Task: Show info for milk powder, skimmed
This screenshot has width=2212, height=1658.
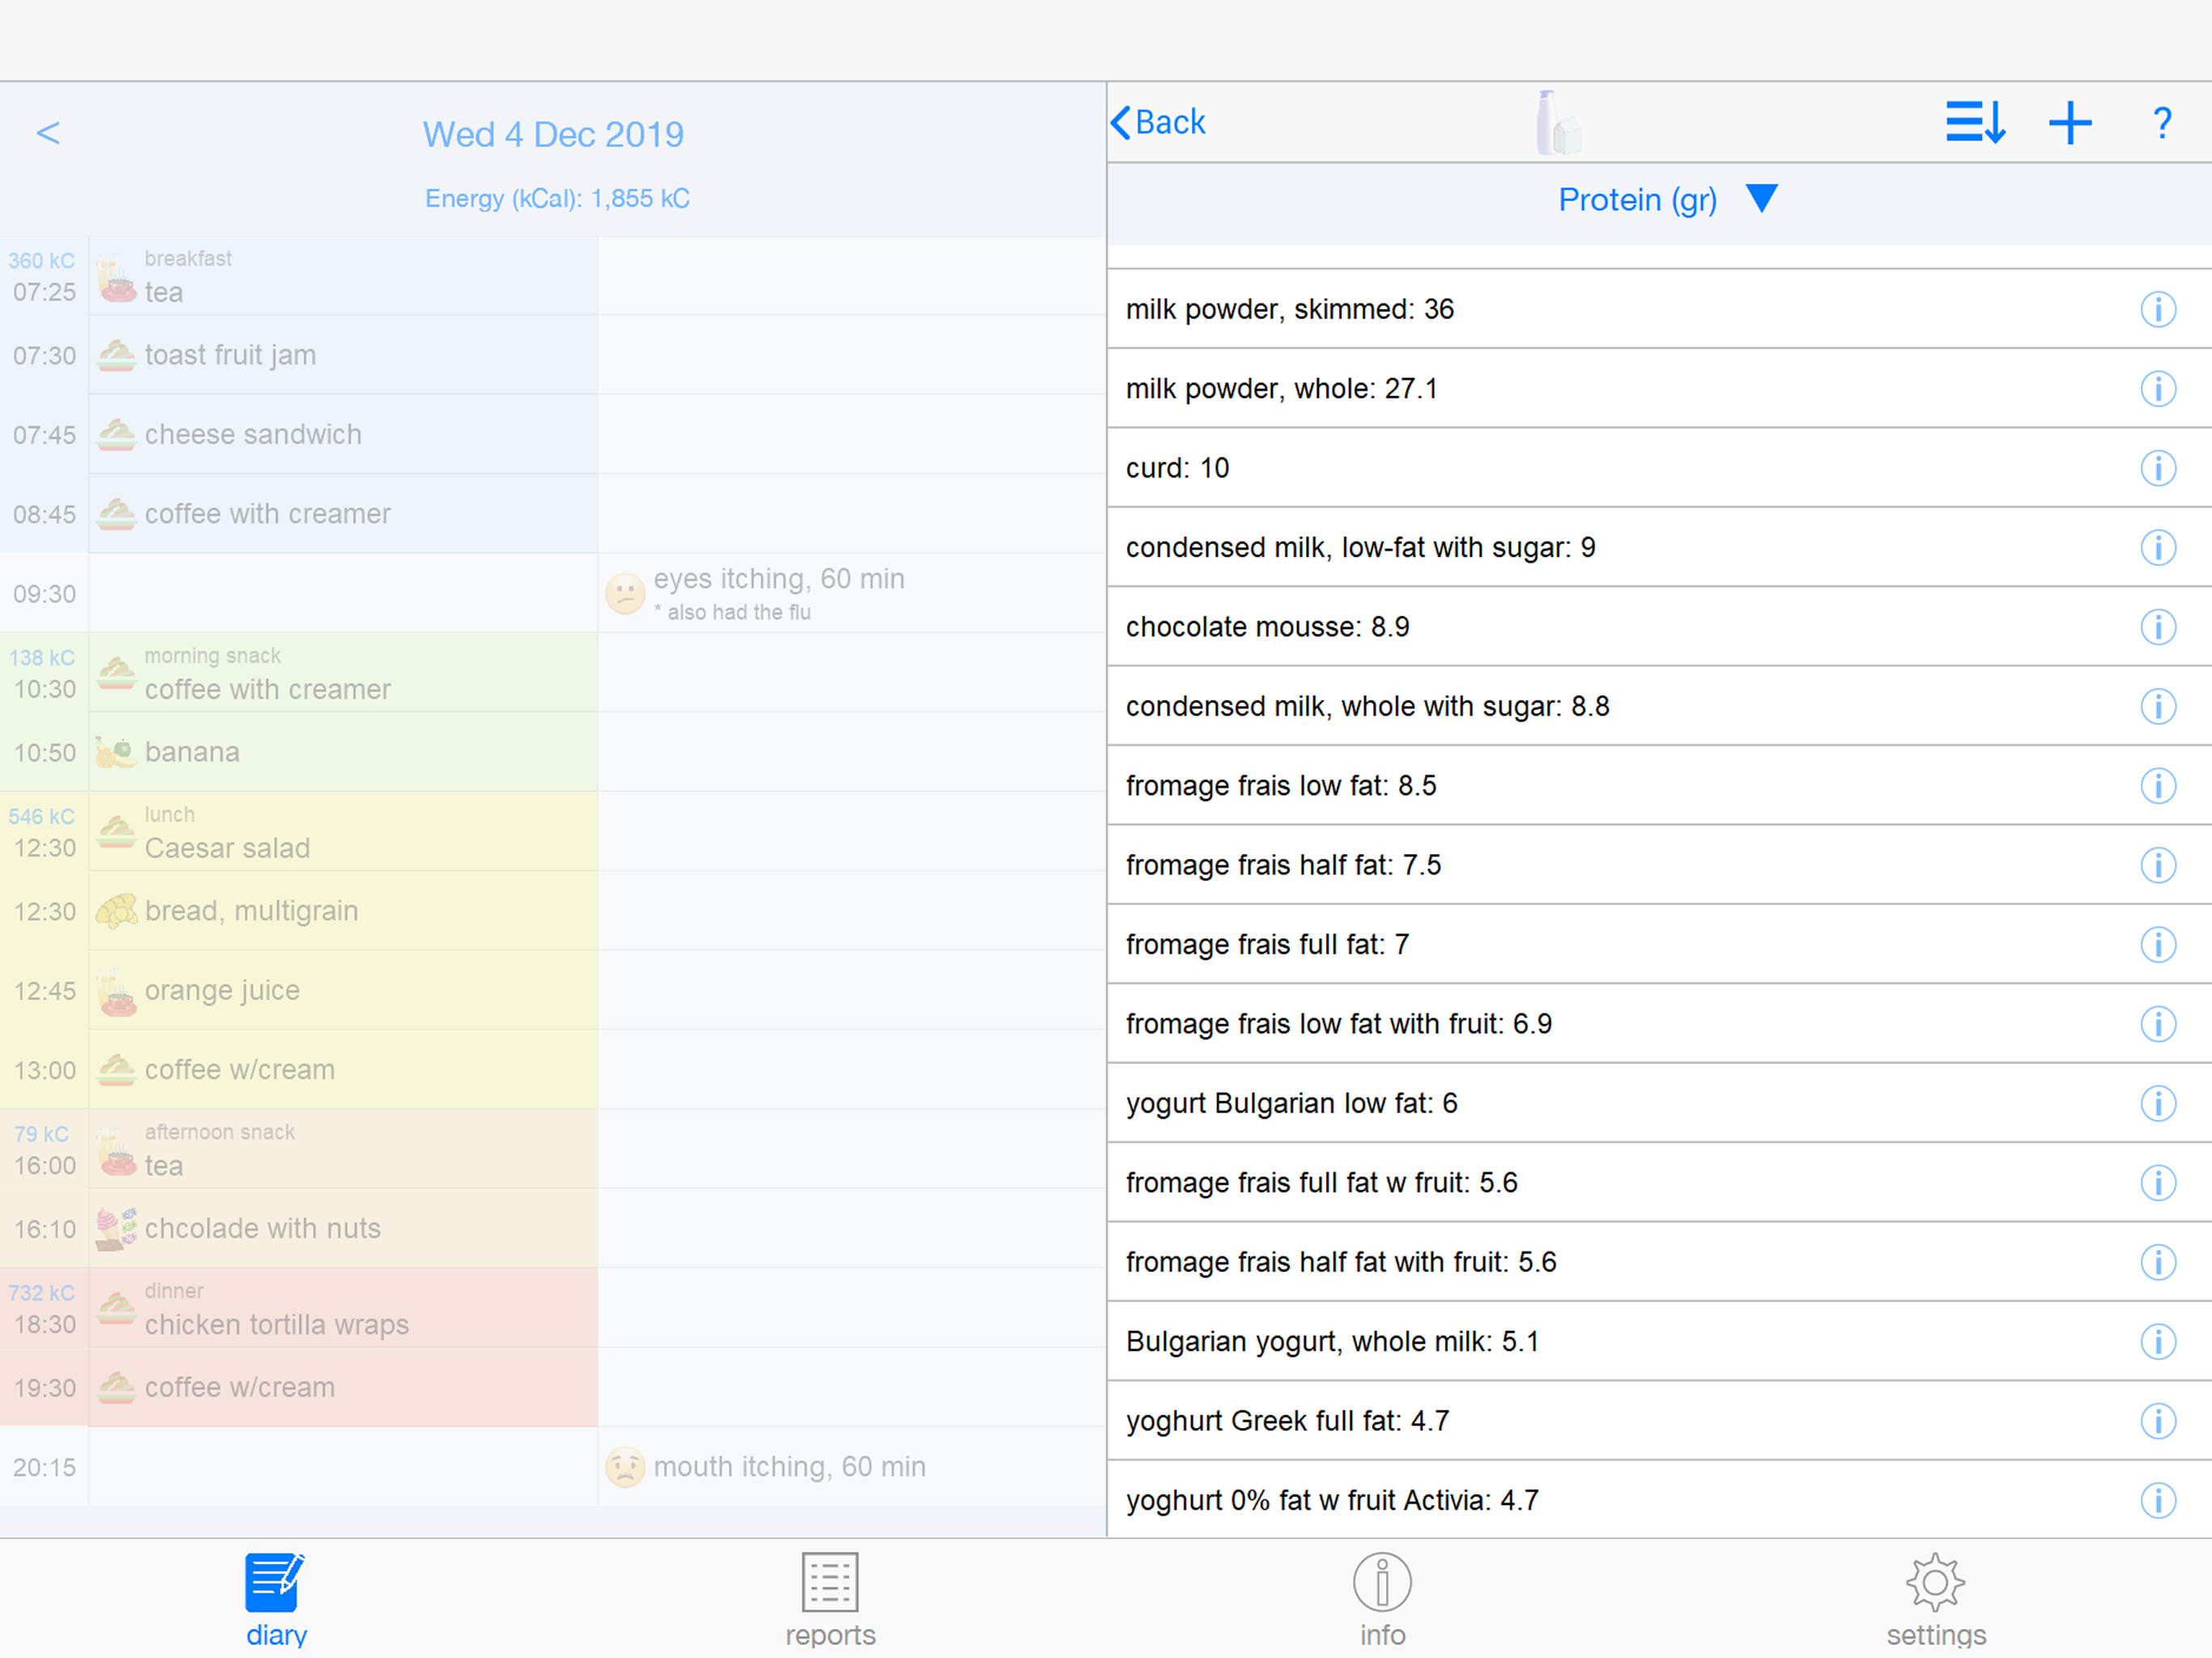Action: point(2158,309)
